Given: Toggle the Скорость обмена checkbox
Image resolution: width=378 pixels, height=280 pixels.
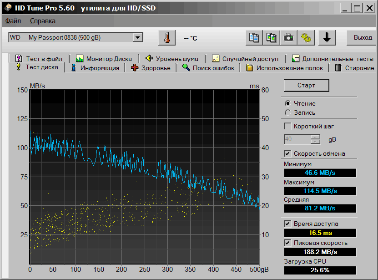Looking at the screenshot, I should pos(287,153).
